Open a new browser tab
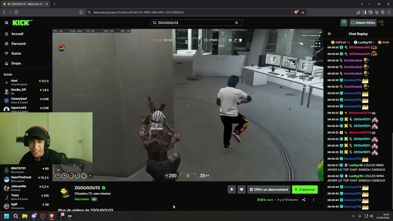This screenshot has width=393, height=221. [x=54, y=4]
